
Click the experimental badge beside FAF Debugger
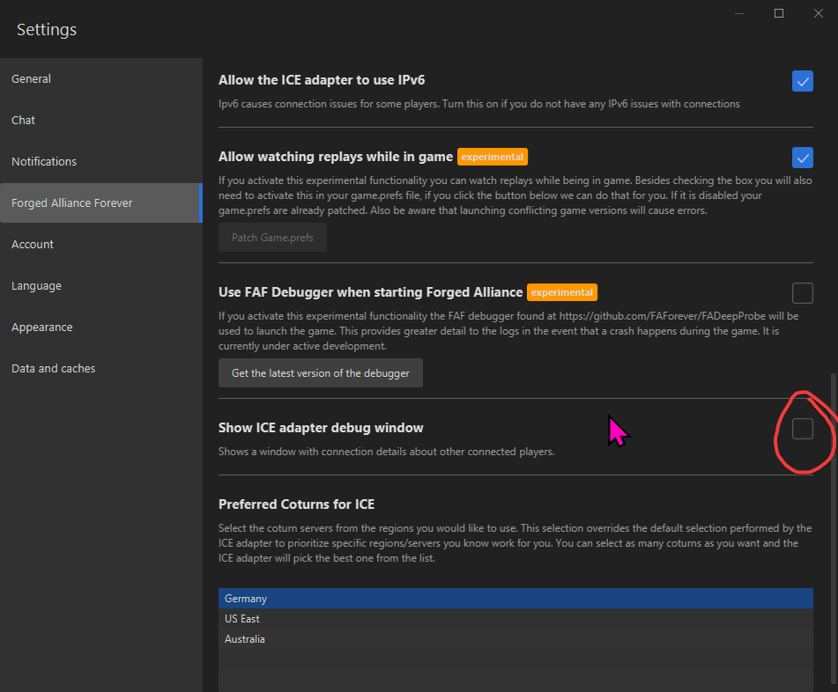click(561, 292)
